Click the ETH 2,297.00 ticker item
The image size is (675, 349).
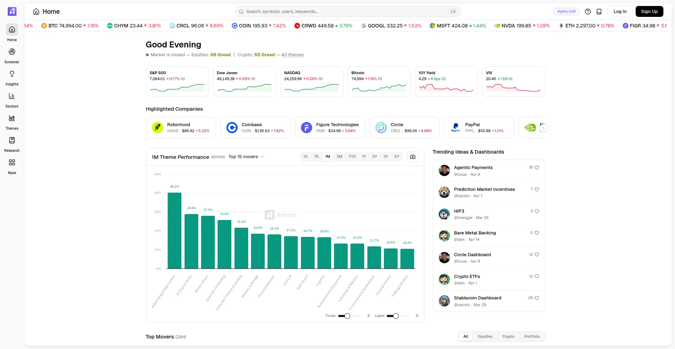tap(586, 26)
